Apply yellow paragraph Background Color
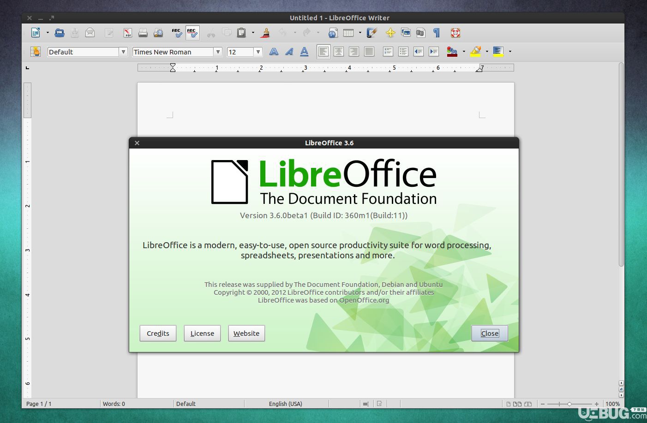The height and width of the screenshot is (423, 647). click(x=498, y=52)
